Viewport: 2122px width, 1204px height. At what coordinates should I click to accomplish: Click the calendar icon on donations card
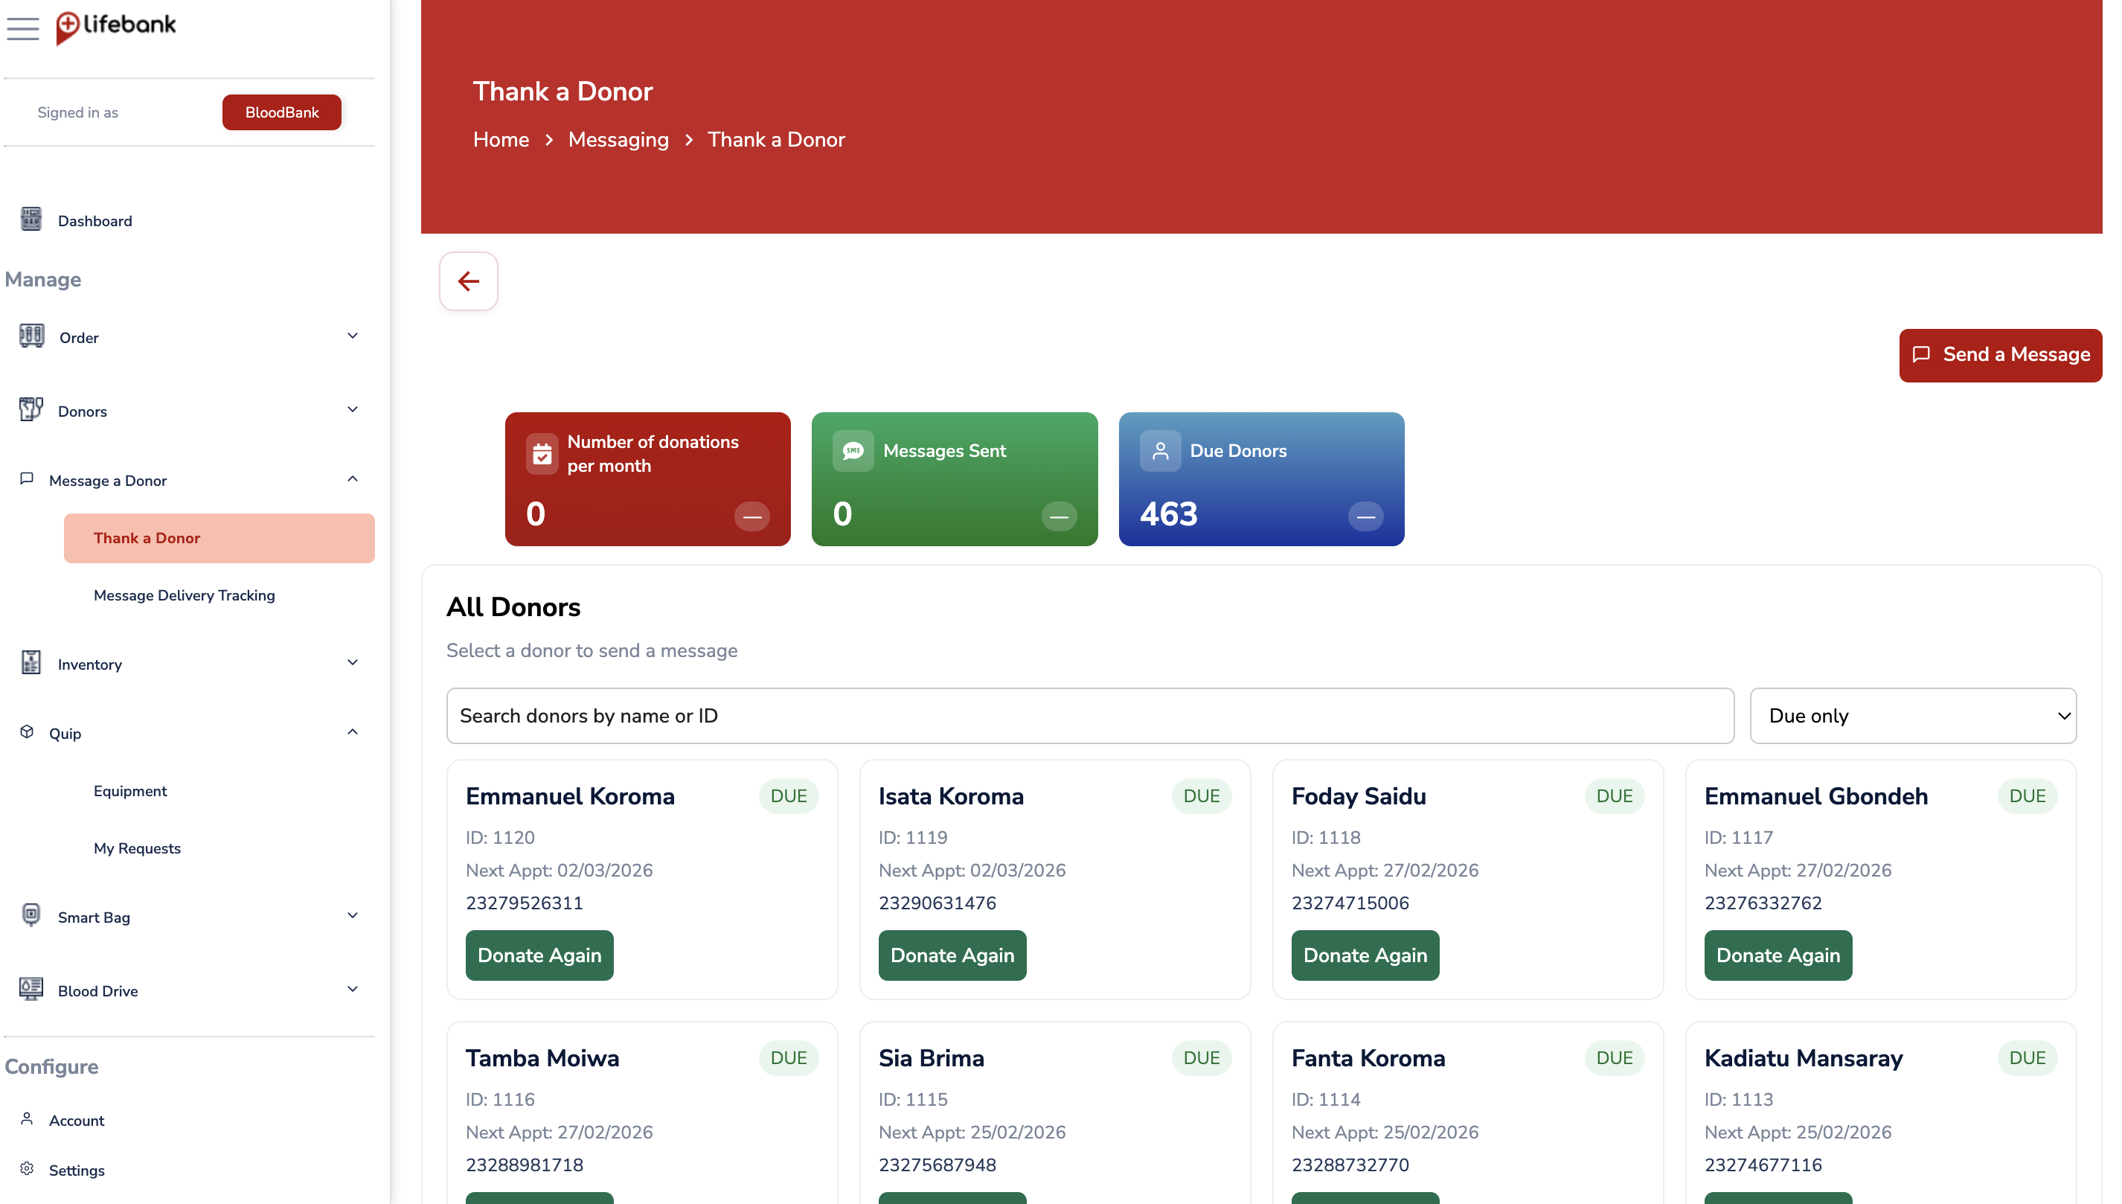click(542, 454)
